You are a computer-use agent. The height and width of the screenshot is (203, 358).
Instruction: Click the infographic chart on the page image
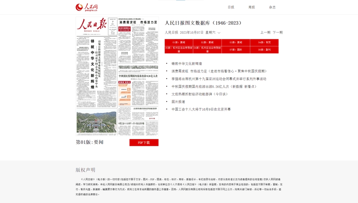point(125,93)
